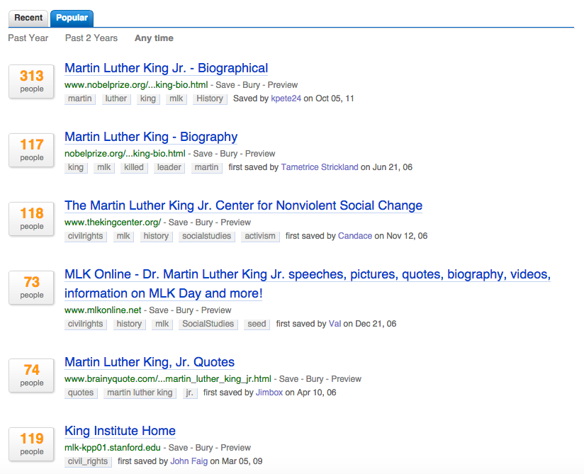The image size is (584, 474).
Task: Click the 'SocialStudies' tag
Action: (x=207, y=325)
